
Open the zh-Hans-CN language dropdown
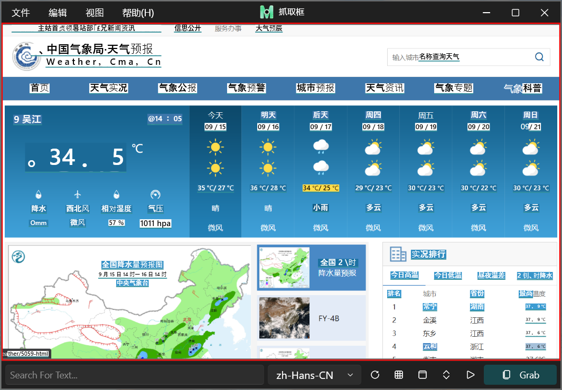314,375
